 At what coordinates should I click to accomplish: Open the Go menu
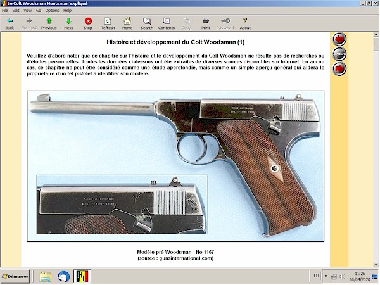39,11
